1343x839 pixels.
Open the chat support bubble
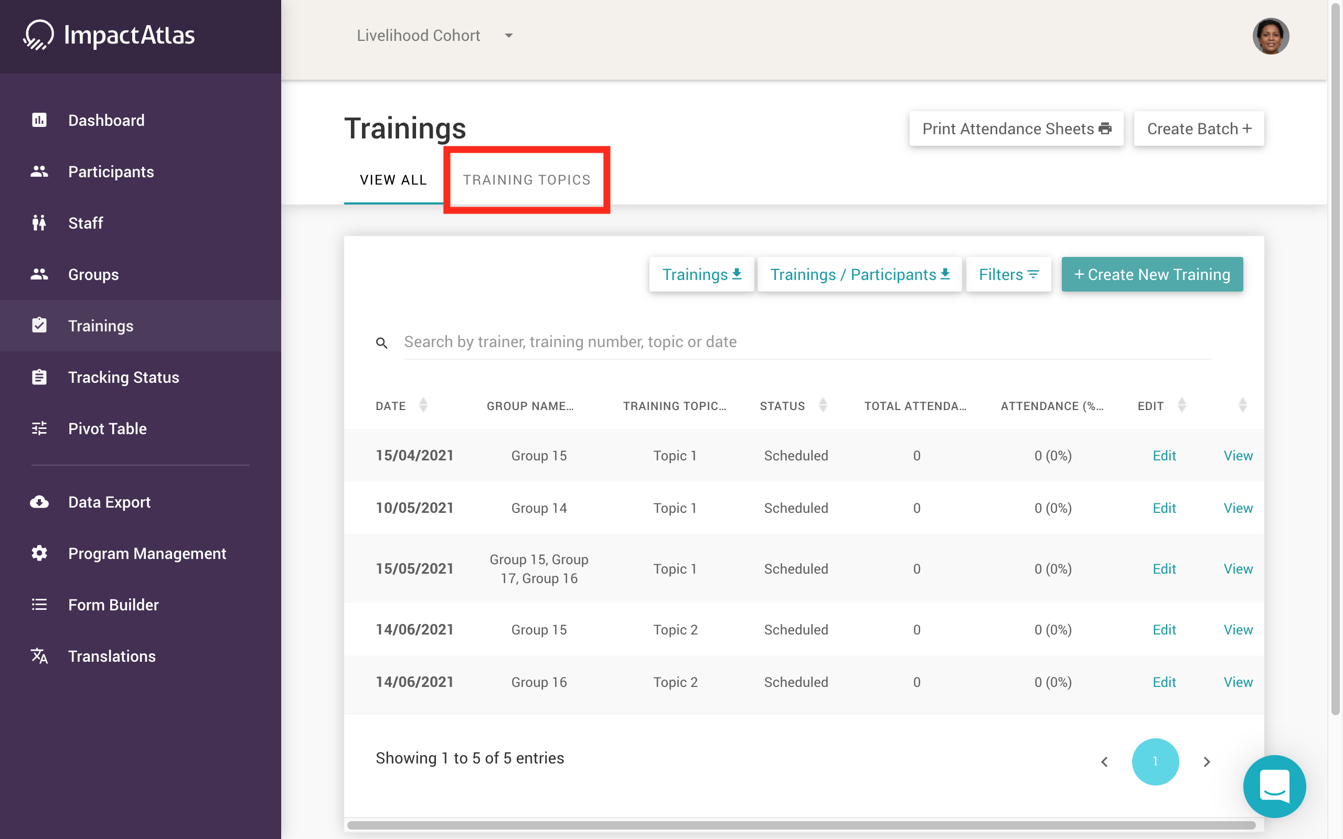(x=1275, y=786)
